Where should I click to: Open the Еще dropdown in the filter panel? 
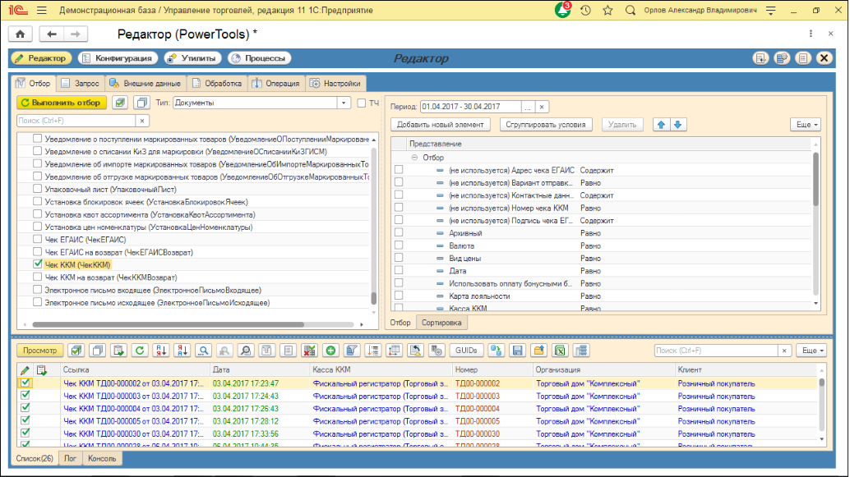(806, 125)
